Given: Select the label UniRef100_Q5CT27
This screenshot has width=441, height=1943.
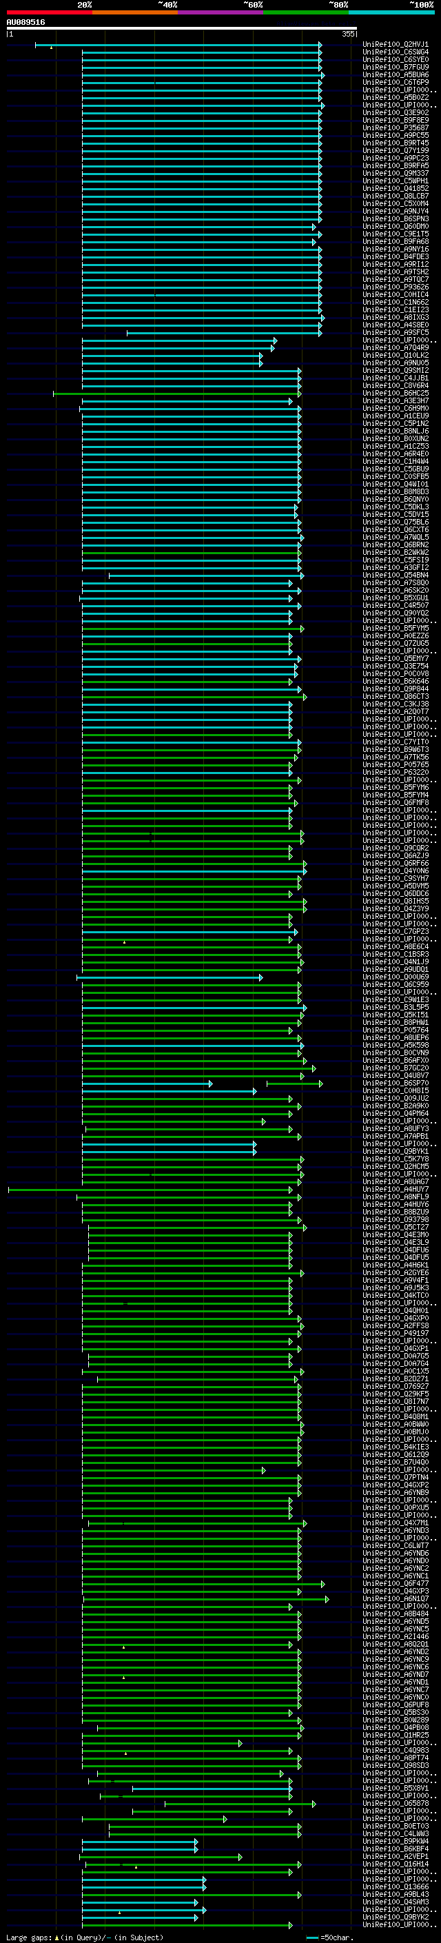Looking at the screenshot, I should (396, 1226).
